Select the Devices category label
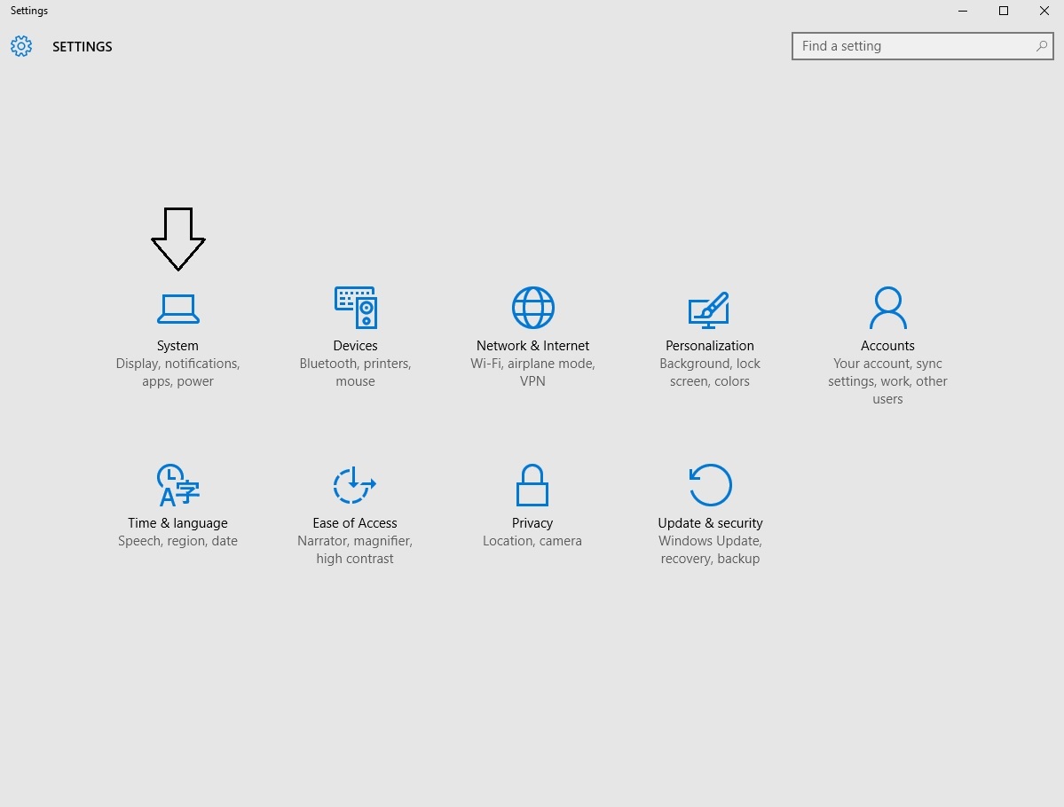This screenshot has height=807, width=1064. tap(356, 346)
